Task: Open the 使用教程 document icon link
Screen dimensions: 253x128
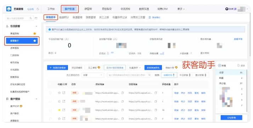Action: 150,17
